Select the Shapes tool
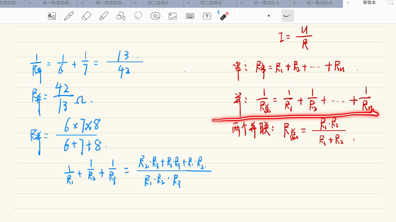Screen dimensions: 396x222 pos(121,16)
